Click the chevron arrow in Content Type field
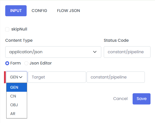The height and width of the screenshot is (123, 155). click(x=95, y=52)
